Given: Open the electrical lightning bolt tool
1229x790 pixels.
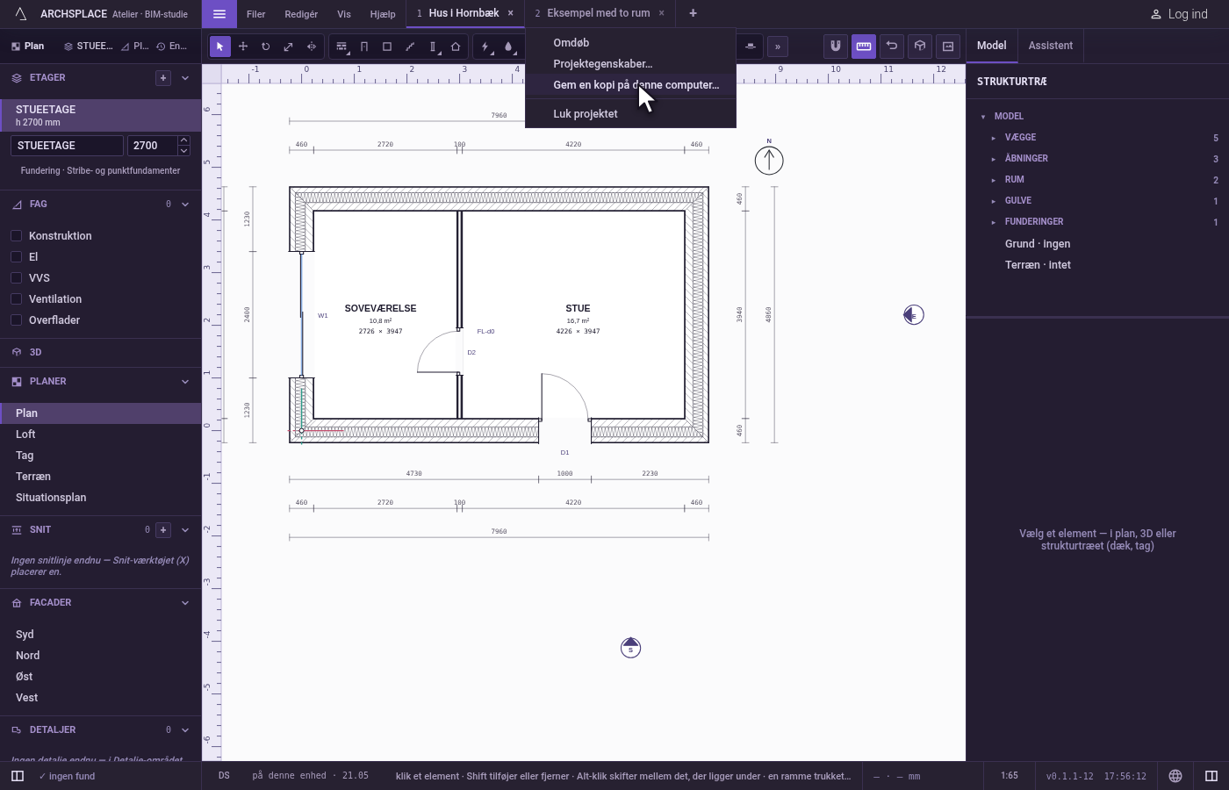Looking at the screenshot, I should click(485, 47).
